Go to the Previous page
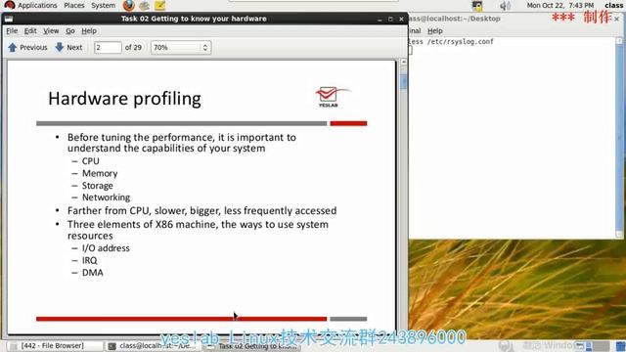 (x=27, y=48)
